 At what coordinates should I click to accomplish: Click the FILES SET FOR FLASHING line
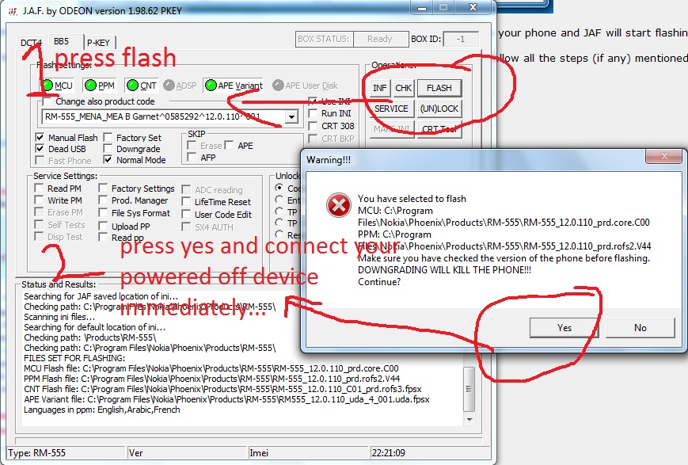74,358
